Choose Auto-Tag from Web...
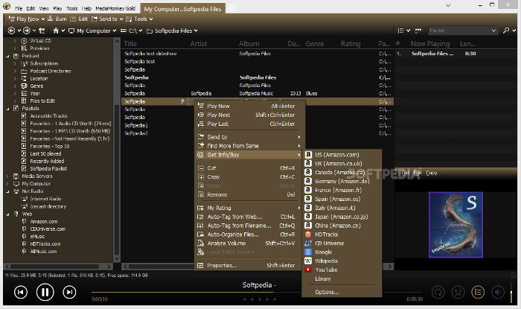This screenshot has width=521, height=309. 249,217
